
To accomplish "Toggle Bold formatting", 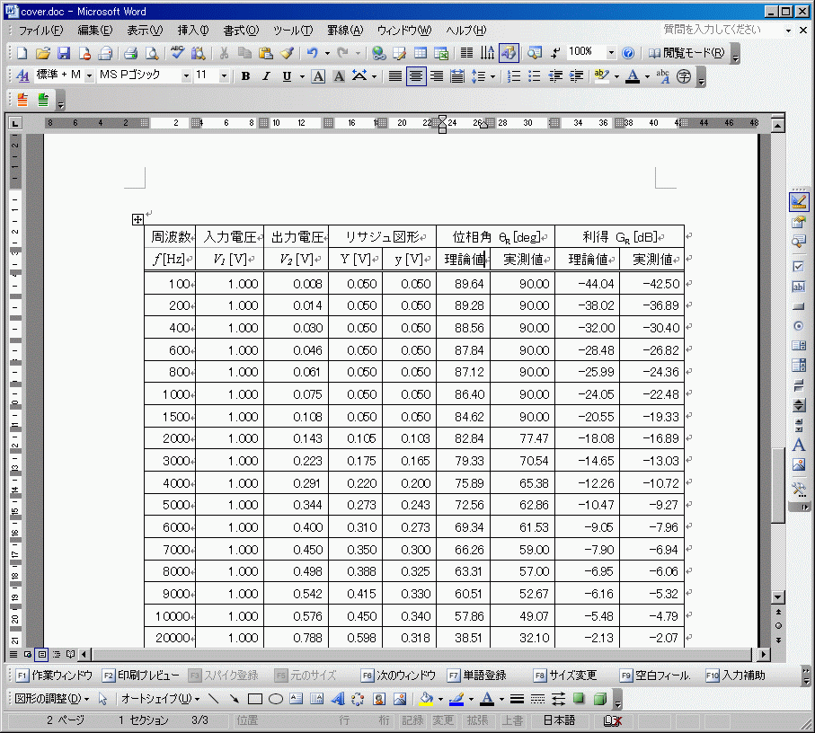I will click(x=245, y=76).
